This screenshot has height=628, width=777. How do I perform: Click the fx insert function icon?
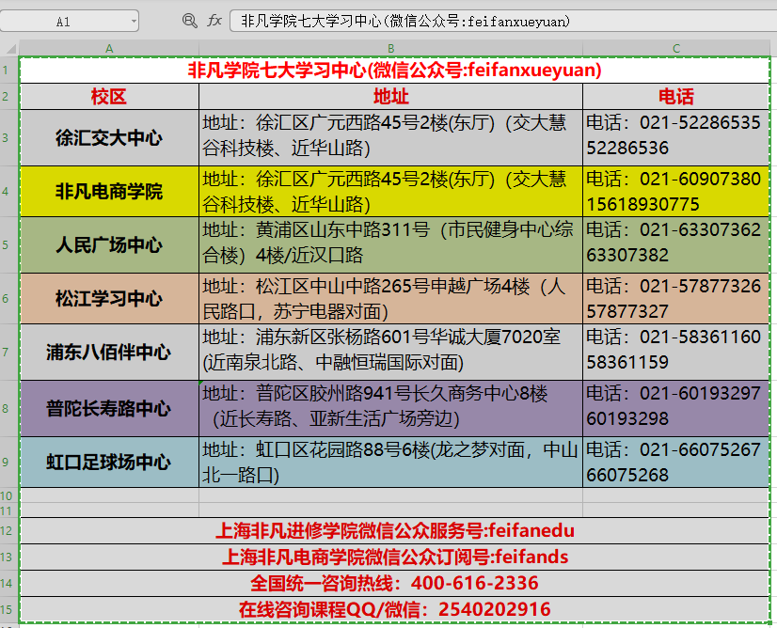coord(214,21)
